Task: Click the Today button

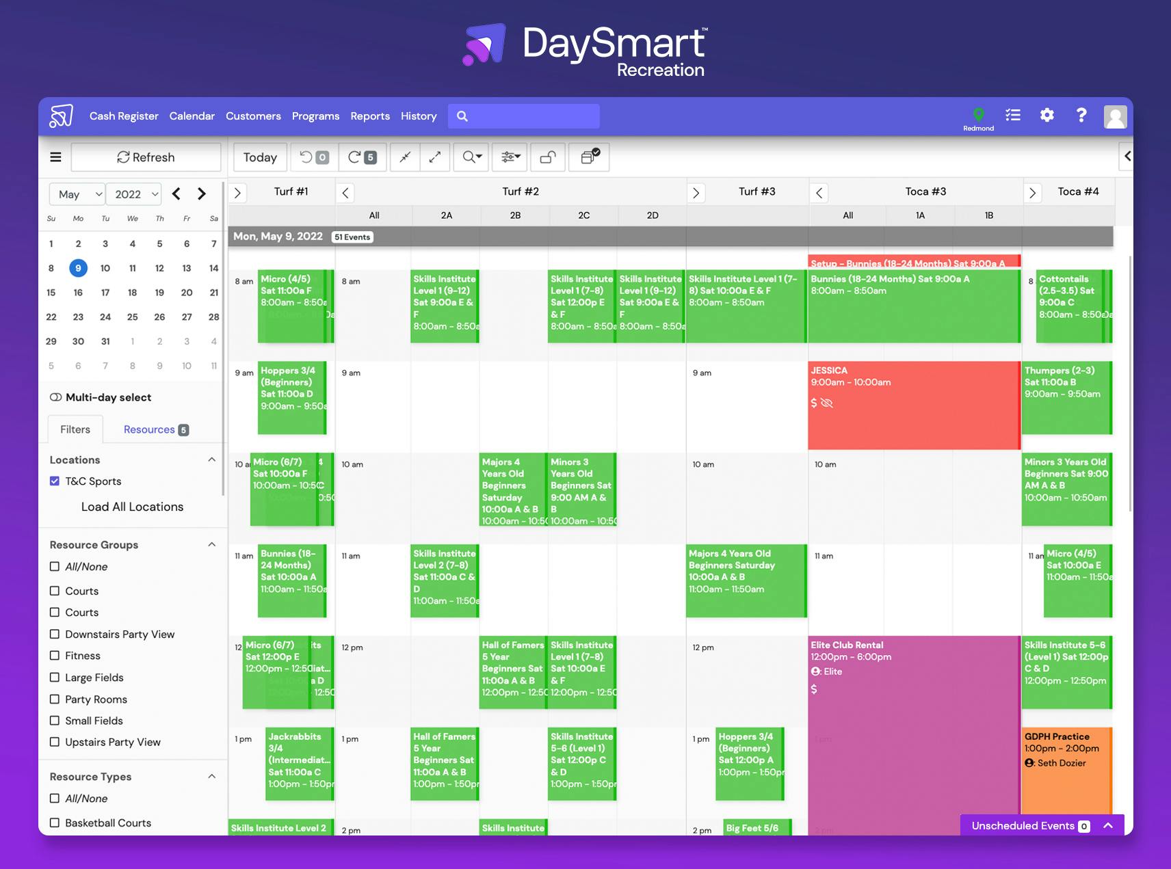Action: click(259, 157)
